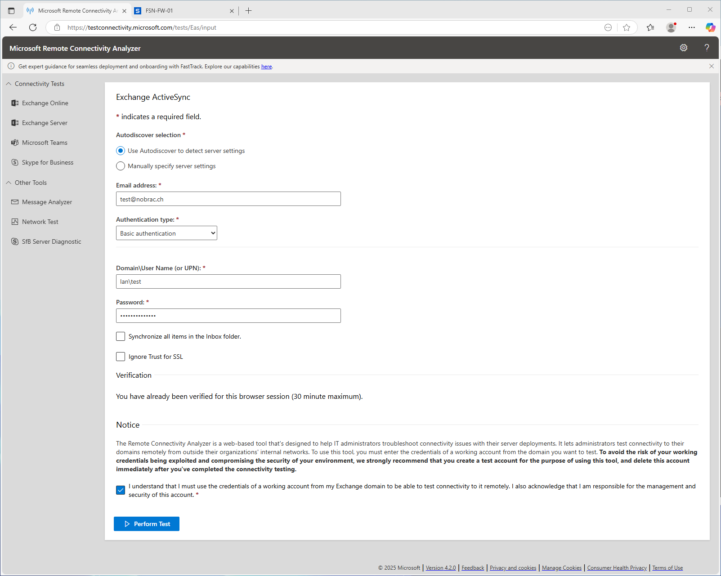Open the help question mark icon
Viewport: 721px width, 576px height.
click(707, 48)
